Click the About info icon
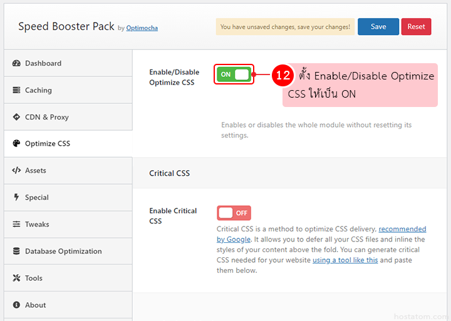Screen dimensions: 451x321 16,305
